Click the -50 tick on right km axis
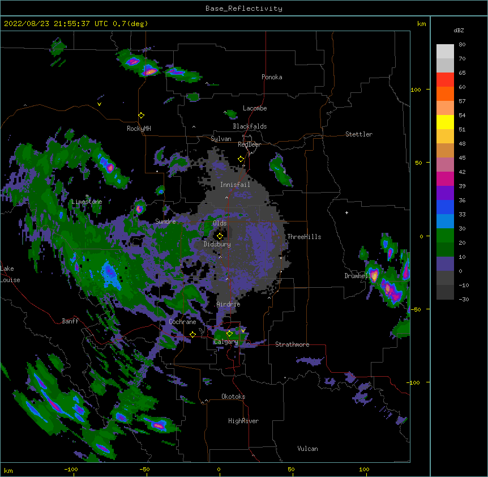The width and height of the screenshot is (488, 477). (x=416, y=309)
